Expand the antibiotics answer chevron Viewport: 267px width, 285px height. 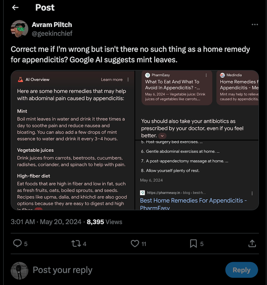[x=162, y=136]
